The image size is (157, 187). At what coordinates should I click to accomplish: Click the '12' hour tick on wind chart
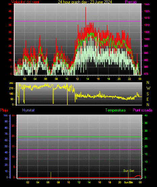point(77,79)
